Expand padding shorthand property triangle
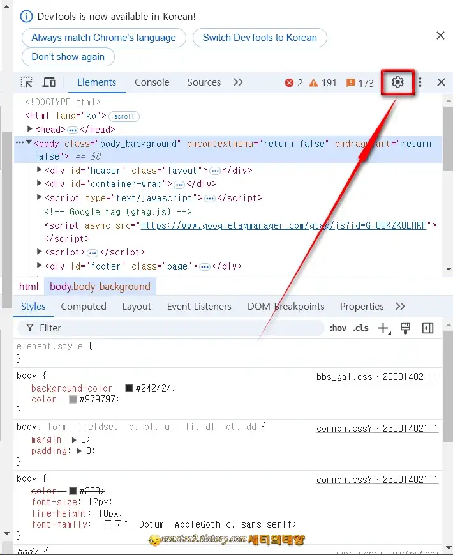The image size is (453, 555). point(79,451)
